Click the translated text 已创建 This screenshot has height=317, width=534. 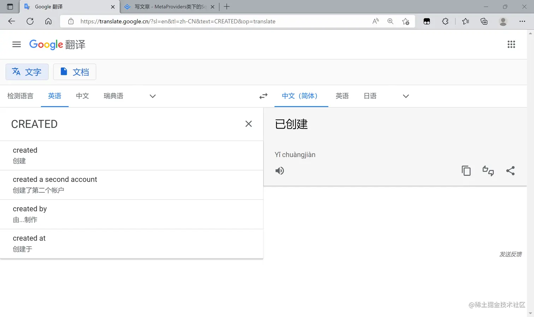(x=291, y=124)
